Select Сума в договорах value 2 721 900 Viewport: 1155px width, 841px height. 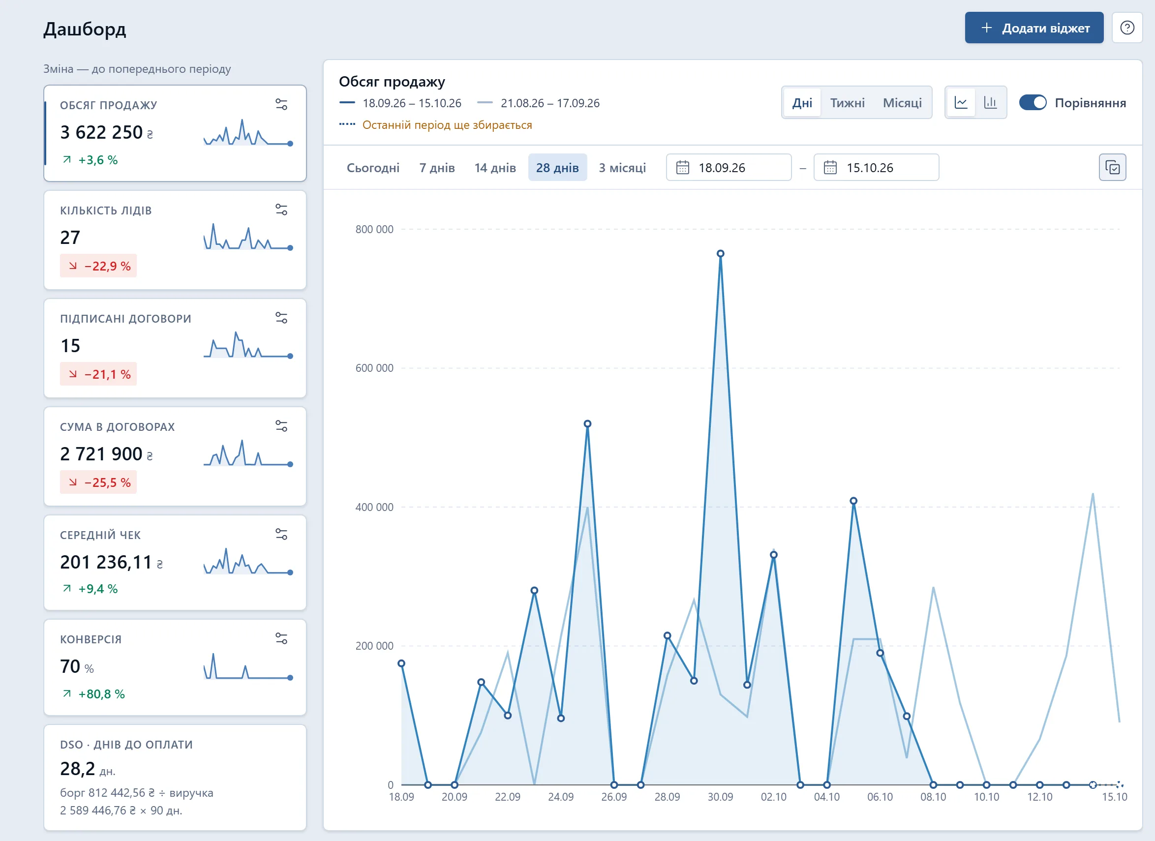(x=106, y=454)
